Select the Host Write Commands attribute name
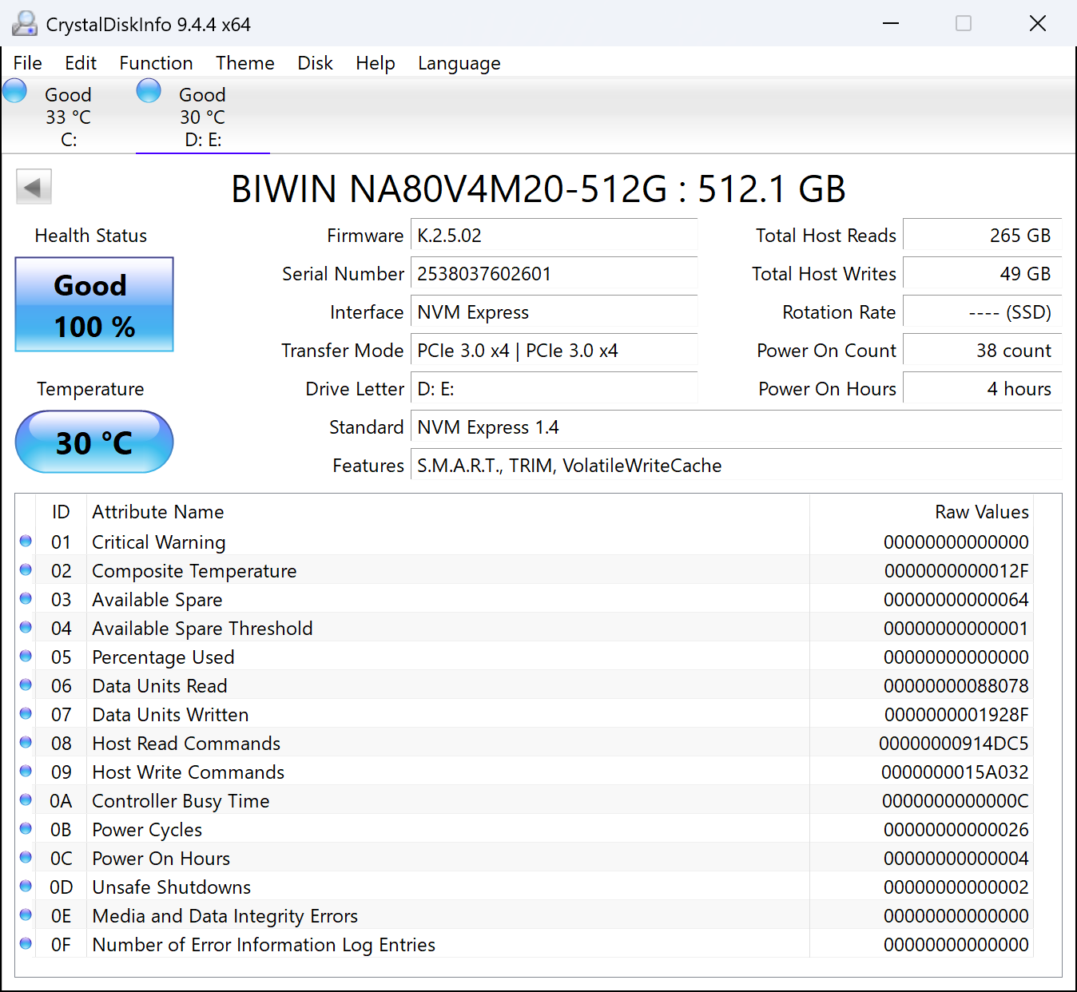Image resolution: width=1077 pixels, height=992 pixels. [189, 772]
